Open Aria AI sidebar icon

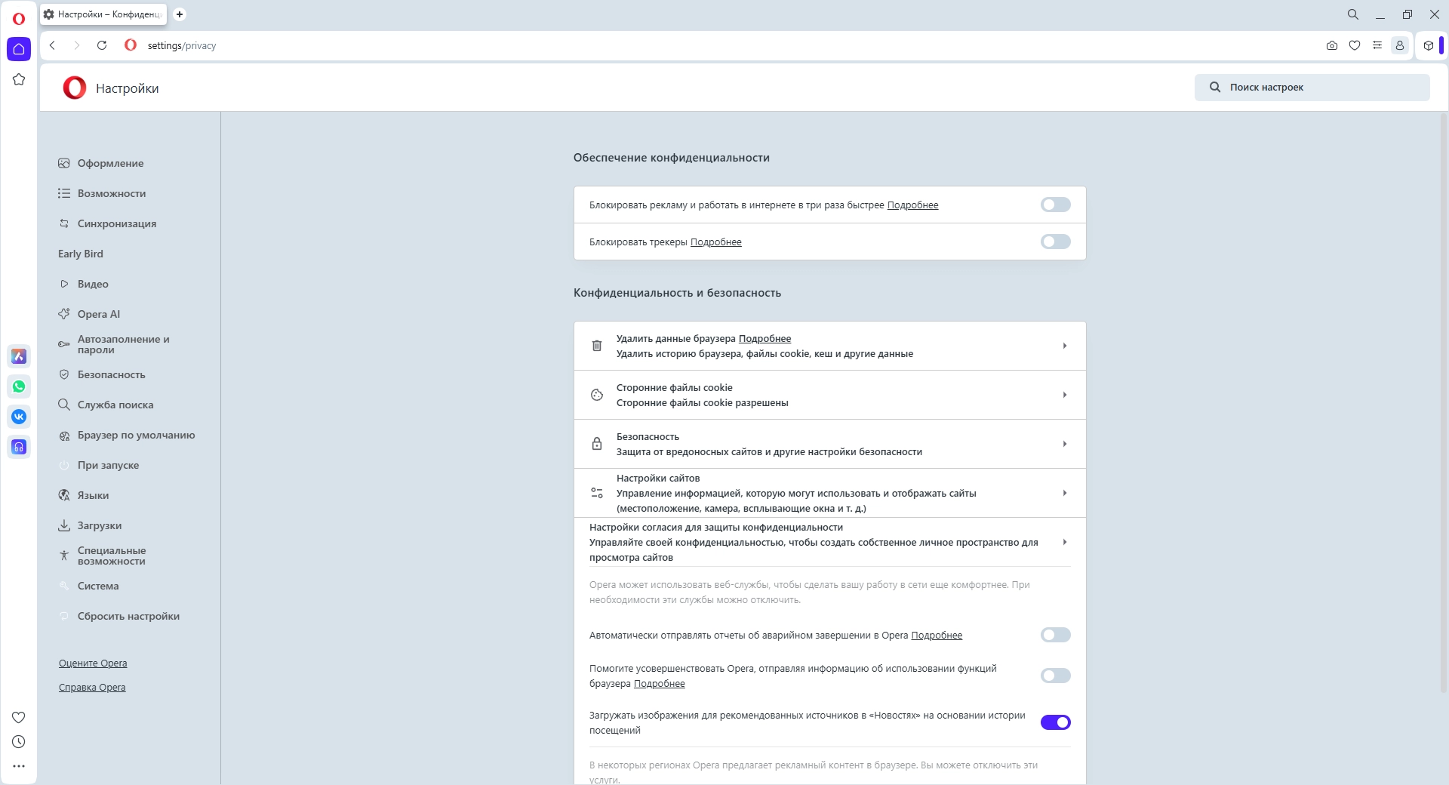[x=19, y=356]
